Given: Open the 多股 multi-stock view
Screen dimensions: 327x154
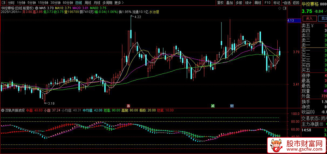Looking at the screenshot, I should [239, 3].
